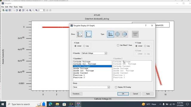Image resolution: width=191 pixels, height=107 pixels.
Task: Click the cascade windows toolbar icon
Action: pyautogui.click(x=23, y=10)
